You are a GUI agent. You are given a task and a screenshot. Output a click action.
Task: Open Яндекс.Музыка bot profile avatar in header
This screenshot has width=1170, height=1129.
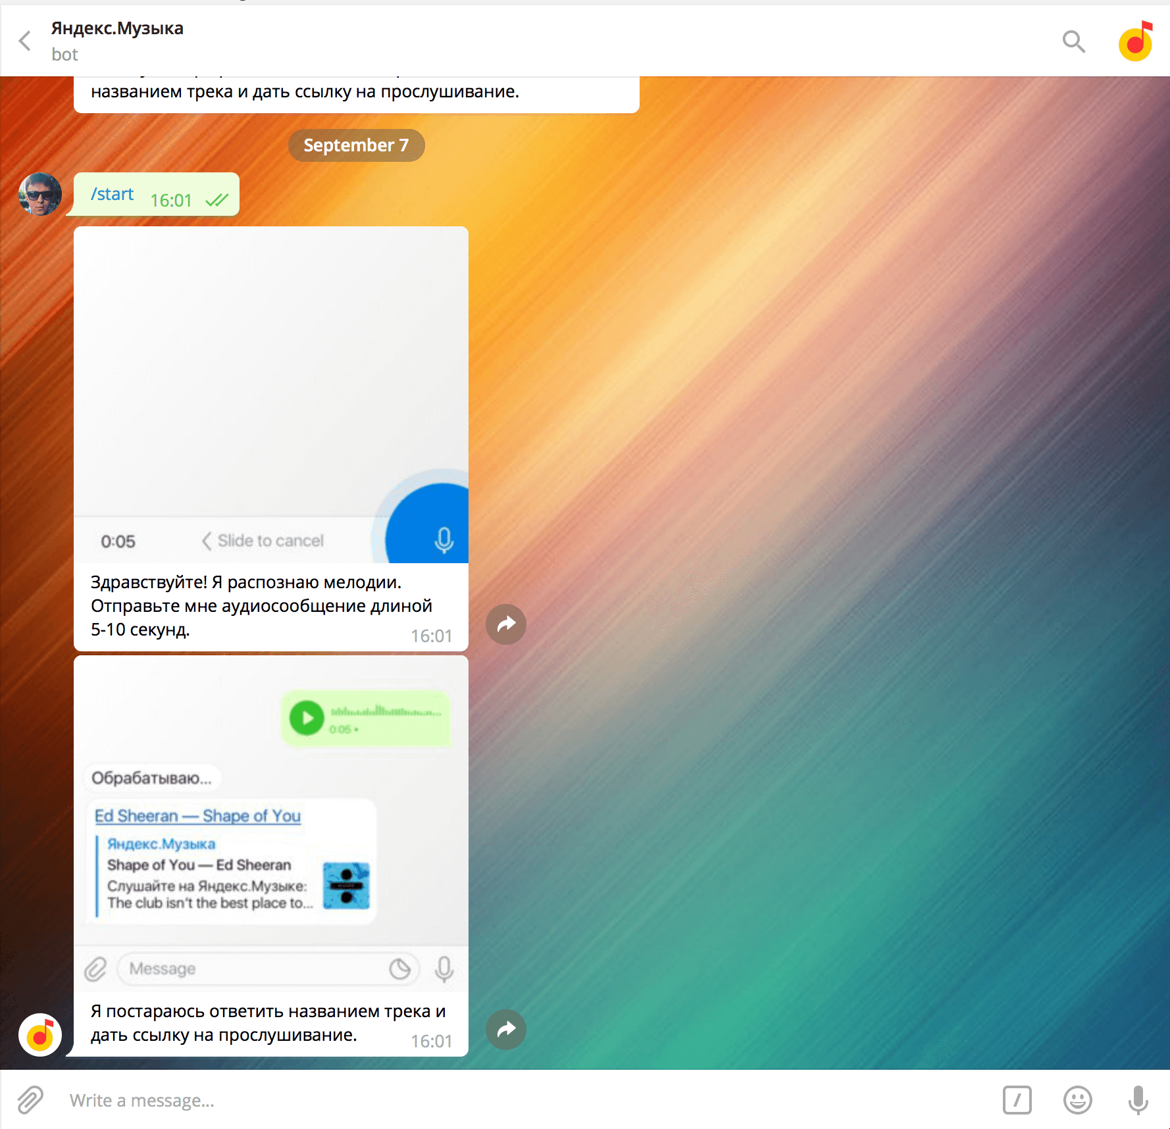click(1136, 41)
